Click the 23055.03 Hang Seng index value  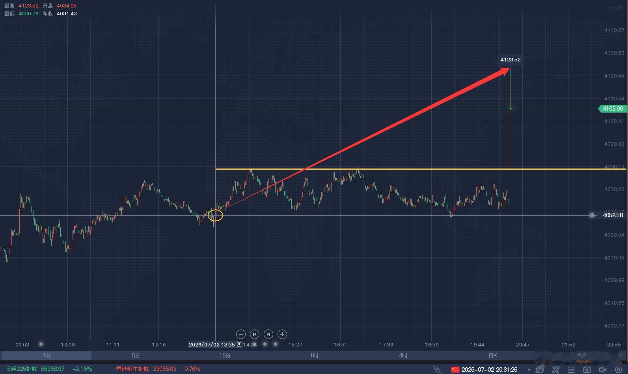165,369
